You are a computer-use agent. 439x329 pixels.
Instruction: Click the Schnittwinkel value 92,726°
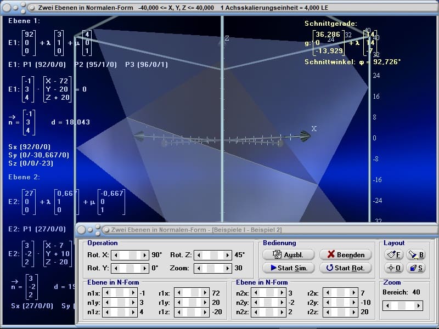point(387,62)
